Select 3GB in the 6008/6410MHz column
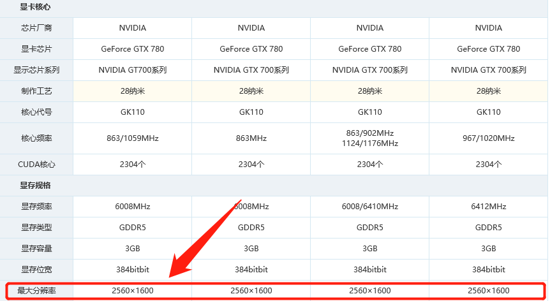 (x=370, y=249)
